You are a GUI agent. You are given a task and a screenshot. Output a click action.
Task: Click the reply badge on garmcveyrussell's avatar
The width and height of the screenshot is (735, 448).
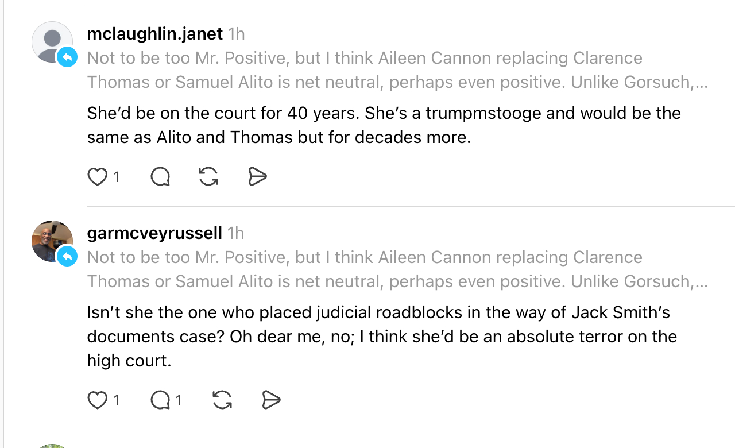click(67, 256)
